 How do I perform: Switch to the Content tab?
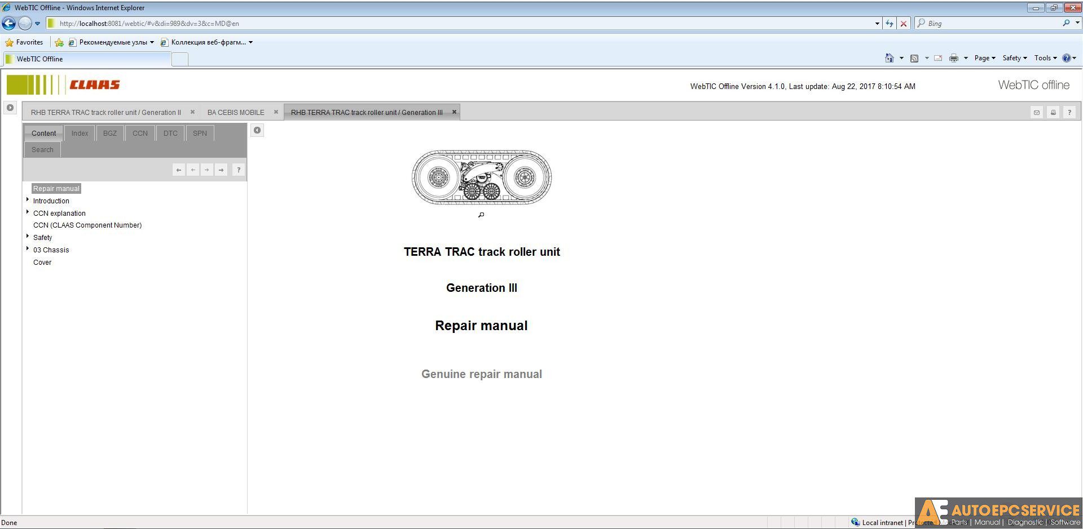(43, 134)
